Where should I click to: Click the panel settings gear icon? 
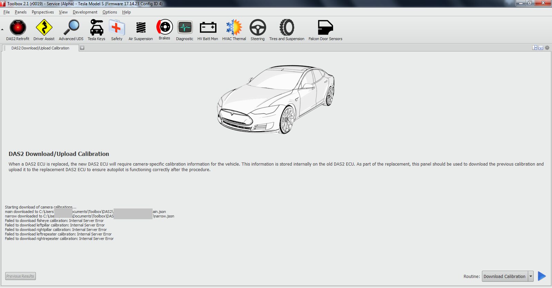547,48
